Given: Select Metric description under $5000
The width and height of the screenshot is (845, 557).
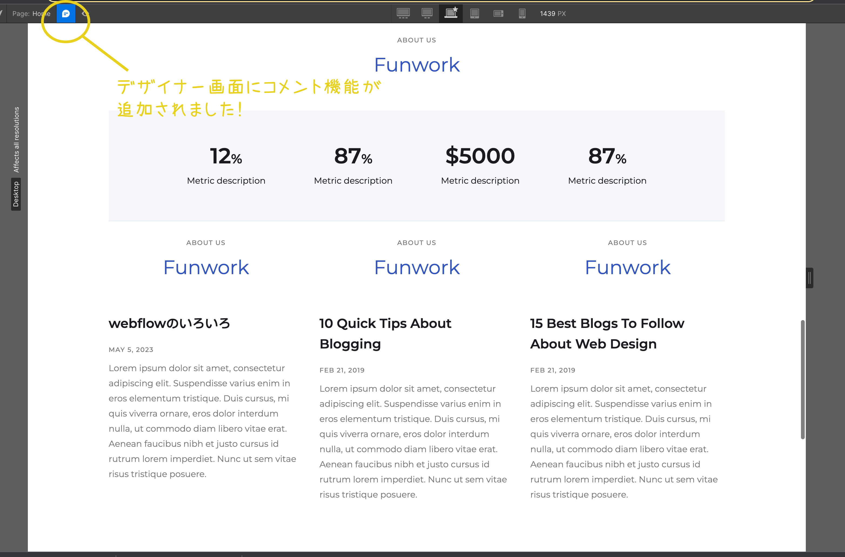Looking at the screenshot, I should (480, 181).
